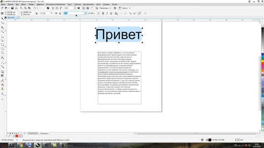Click the Print icon
The width and height of the screenshot is (264, 148).
(x=16, y=8)
